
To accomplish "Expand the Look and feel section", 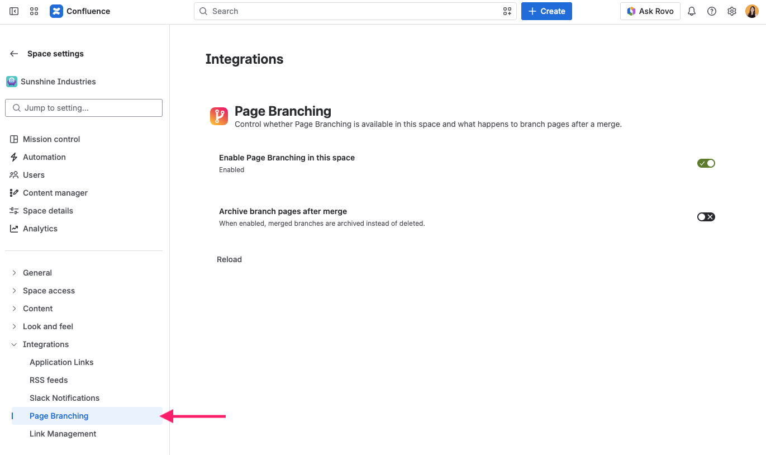I will pyautogui.click(x=14, y=326).
